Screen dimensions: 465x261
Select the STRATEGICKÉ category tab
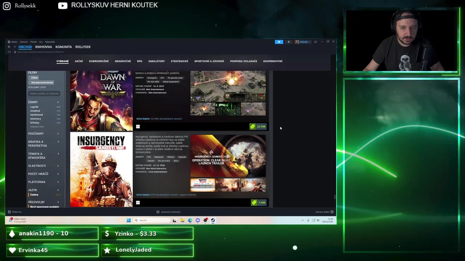[x=179, y=61]
